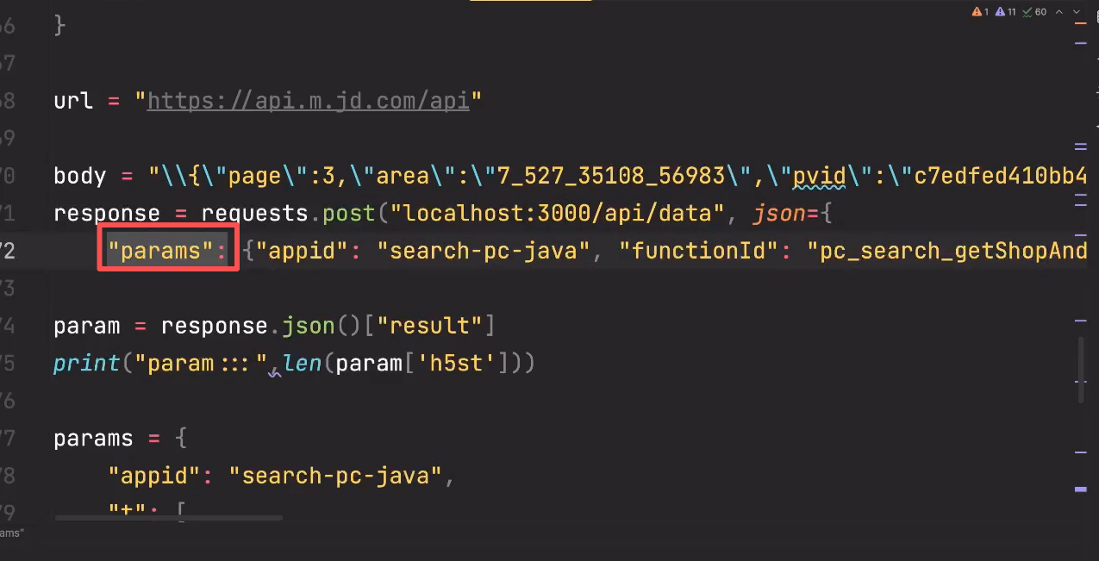Viewport: 1099px width, 561px height.
Task: Click 'pvid' with wavy underline in body string
Action: (819, 176)
